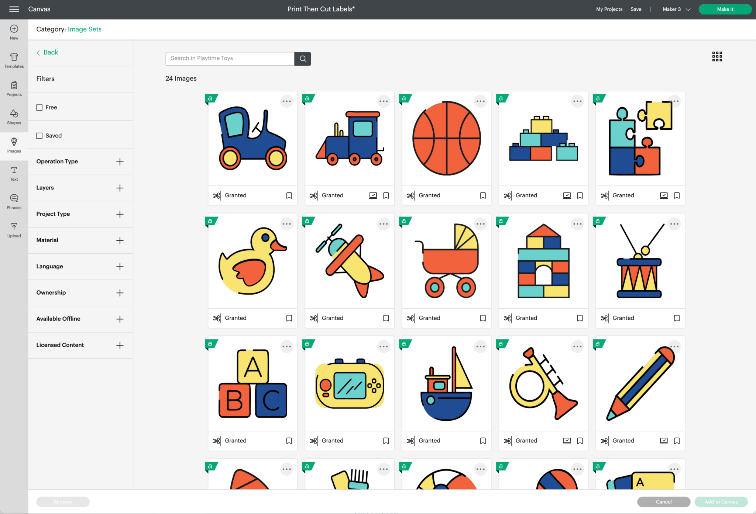
Task: Open My Projects from top bar
Action: (609, 9)
